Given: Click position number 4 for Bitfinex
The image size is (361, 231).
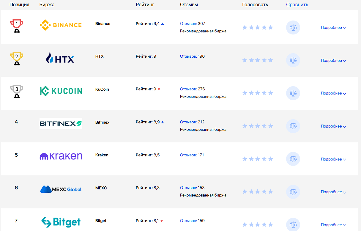Looking at the screenshot, I should [x=16, y=122].
